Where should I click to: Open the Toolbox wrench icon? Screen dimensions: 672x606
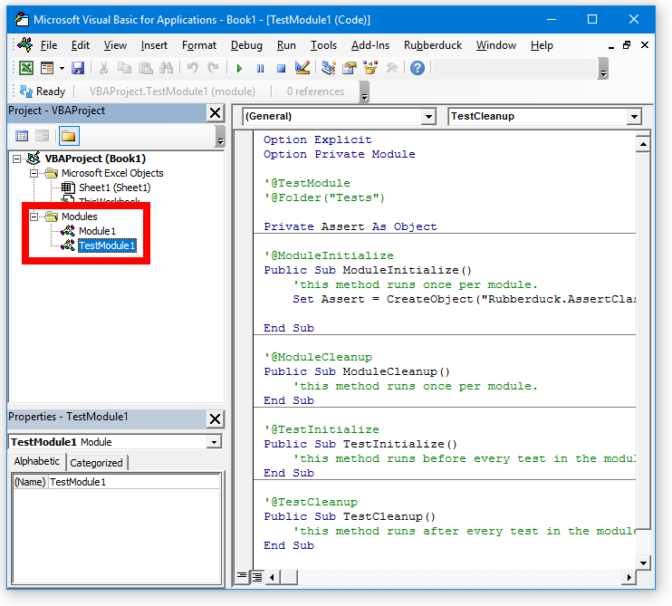coord(391,68)
